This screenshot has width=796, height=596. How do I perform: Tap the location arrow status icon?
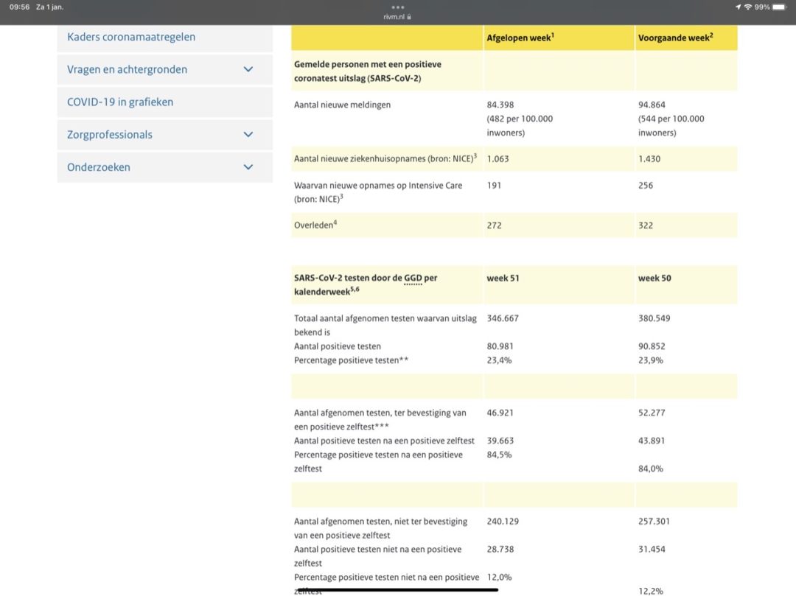738,7
